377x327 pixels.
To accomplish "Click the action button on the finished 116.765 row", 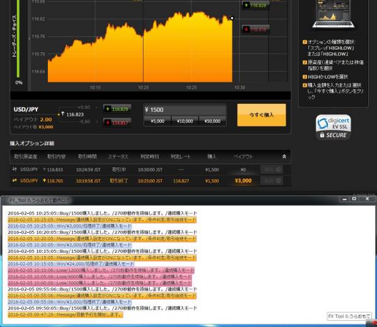I will pyautogui.click(x=272, y=181).
